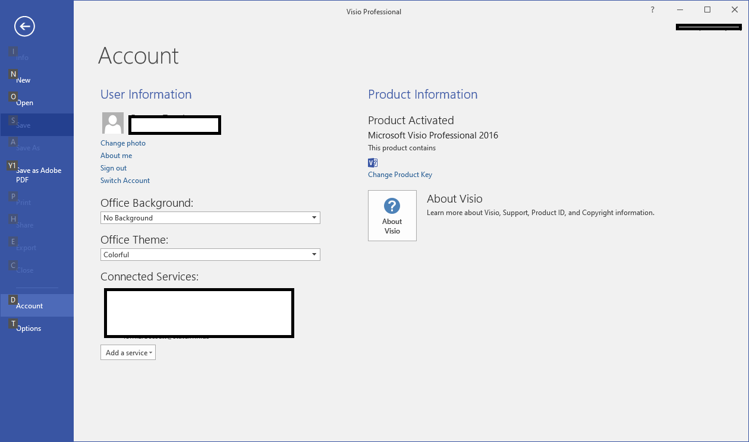Go back using the circular arrow
Viewport: 749px width, 442px height.
[x=25, y=26]
